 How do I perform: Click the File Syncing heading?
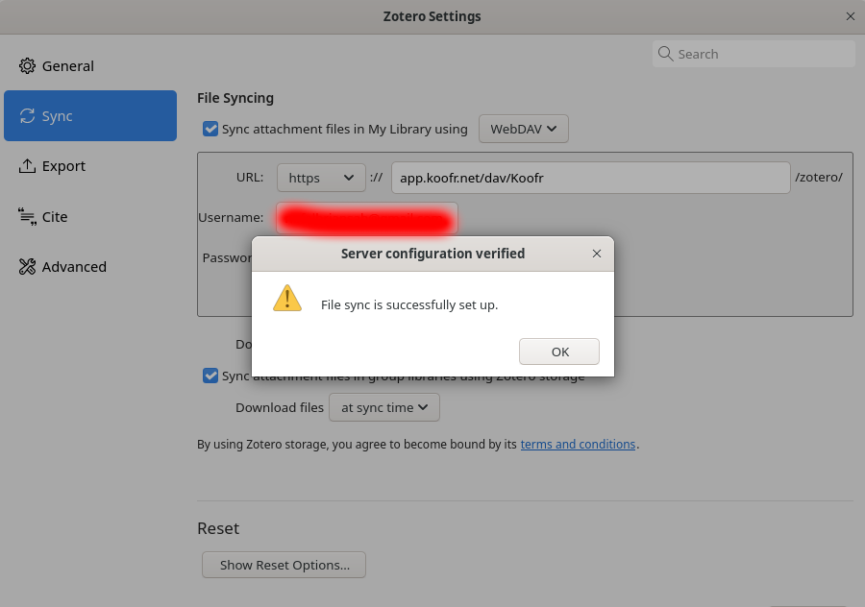click(x=235, y=98)
